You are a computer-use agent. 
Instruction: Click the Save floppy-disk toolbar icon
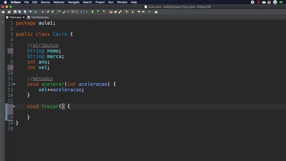click(x=15, y=12)
